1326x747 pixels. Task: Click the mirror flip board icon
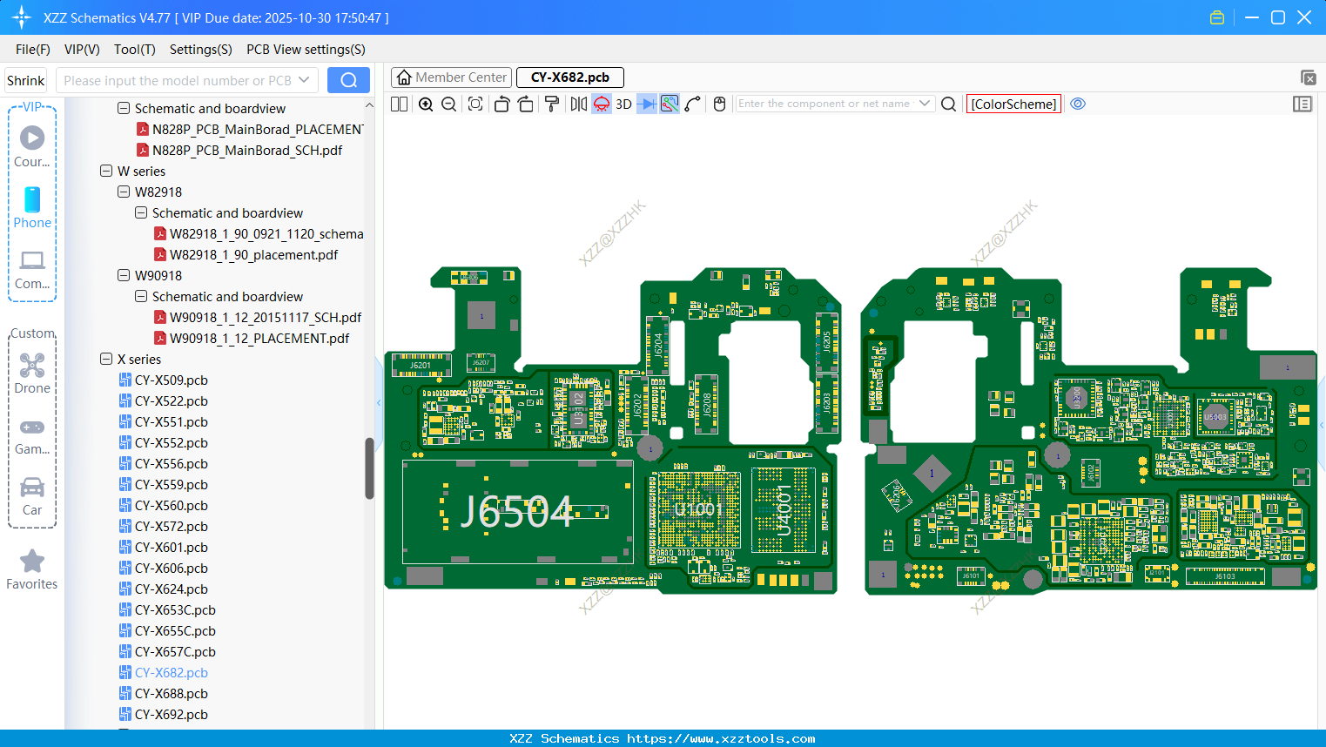point(578,104)
